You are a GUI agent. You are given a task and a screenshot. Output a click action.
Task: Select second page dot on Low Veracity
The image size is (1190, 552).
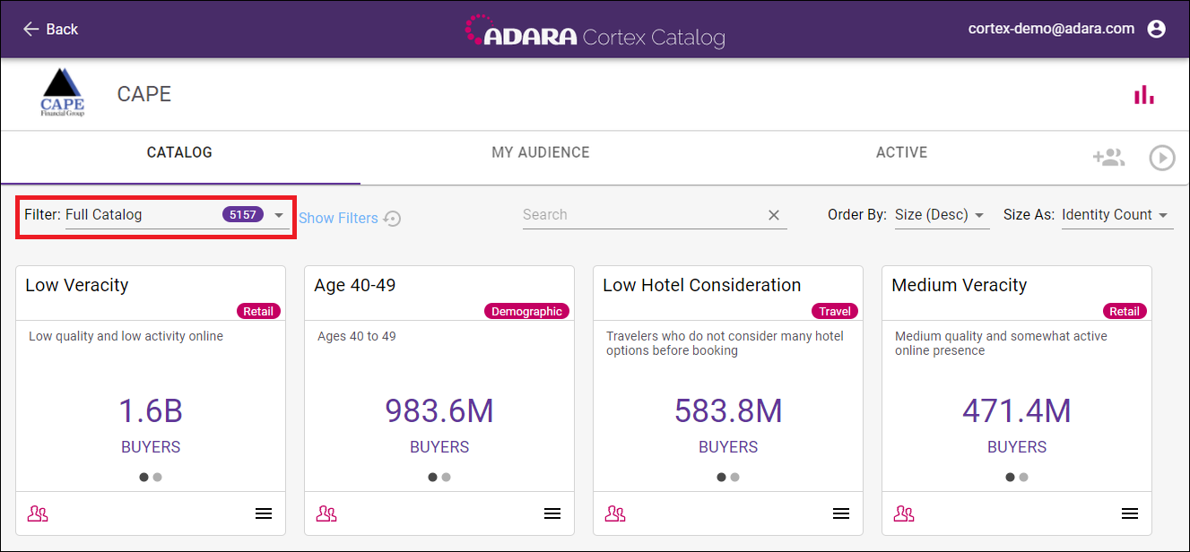click(x=157, y=477)
